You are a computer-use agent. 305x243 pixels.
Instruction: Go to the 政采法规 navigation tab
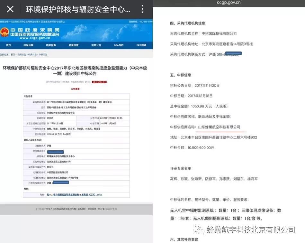28,45
